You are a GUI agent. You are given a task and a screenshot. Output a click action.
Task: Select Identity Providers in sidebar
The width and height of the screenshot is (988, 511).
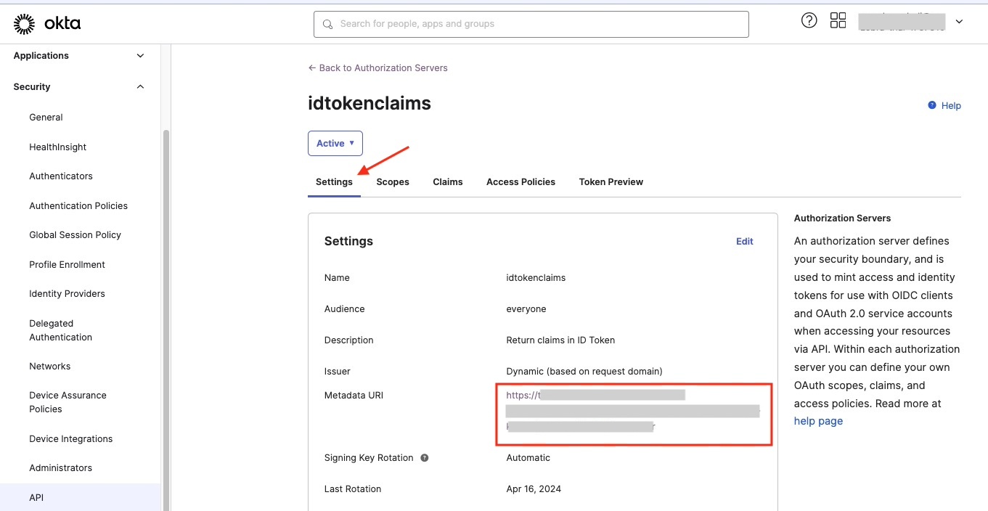pyautogui.click(x=67, y=294)
